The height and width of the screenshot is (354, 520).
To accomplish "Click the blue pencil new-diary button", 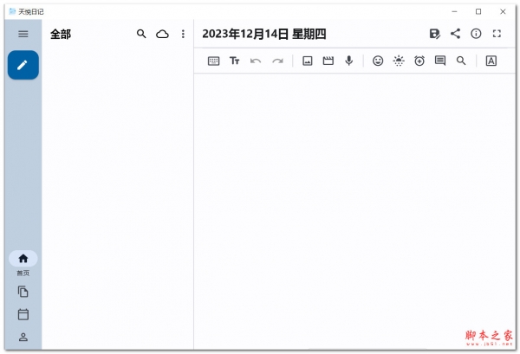I will pos(23,65).
